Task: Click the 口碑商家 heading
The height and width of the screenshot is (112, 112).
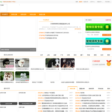Action: [x=96, y=61]
